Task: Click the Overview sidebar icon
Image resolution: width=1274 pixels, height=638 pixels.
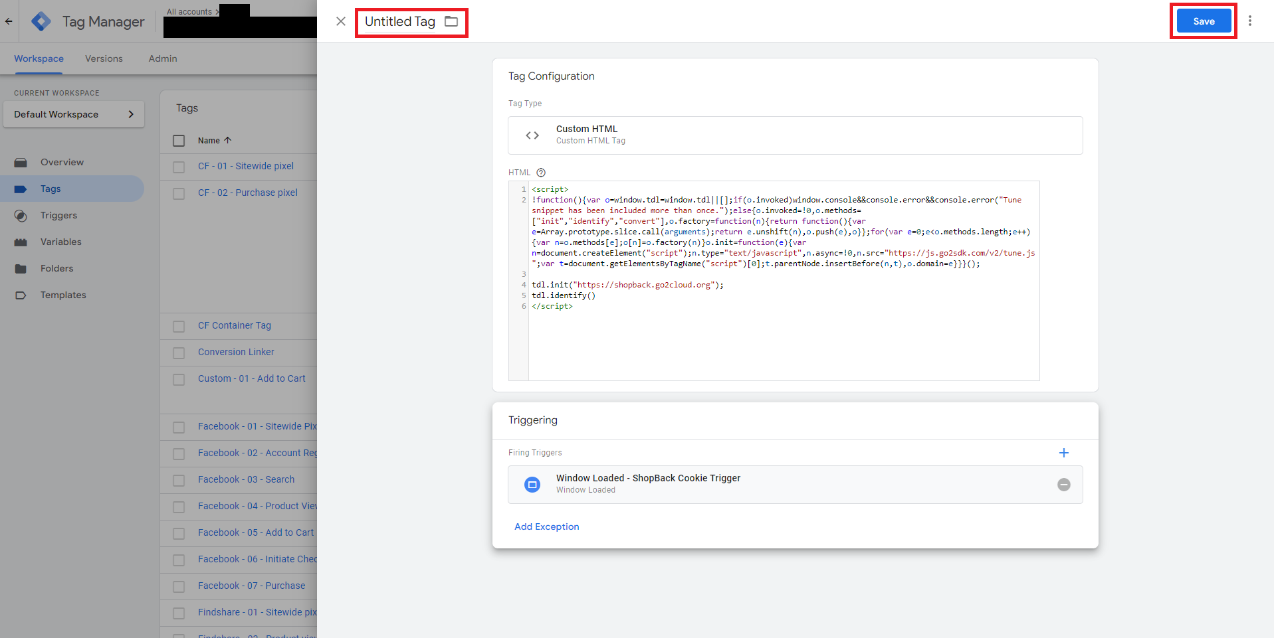Action: pyautogui.click(x=21, y=163)
